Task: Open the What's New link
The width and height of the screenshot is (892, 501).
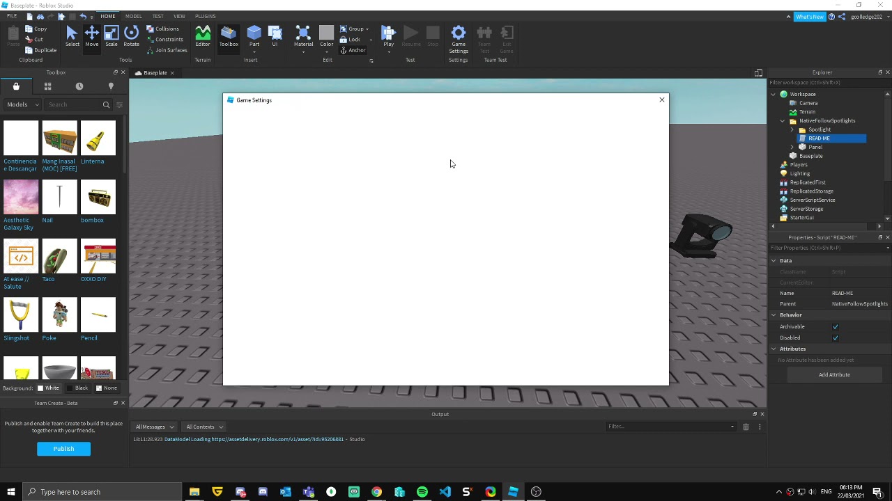Action: [809, 17]
